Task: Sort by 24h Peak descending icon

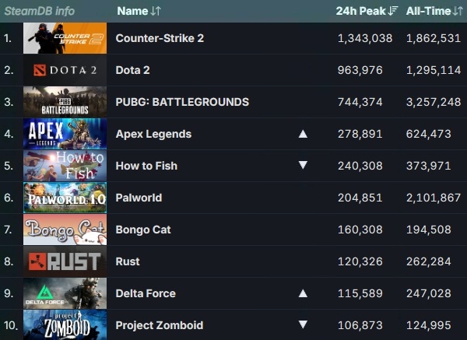Action: coord(393,11)
